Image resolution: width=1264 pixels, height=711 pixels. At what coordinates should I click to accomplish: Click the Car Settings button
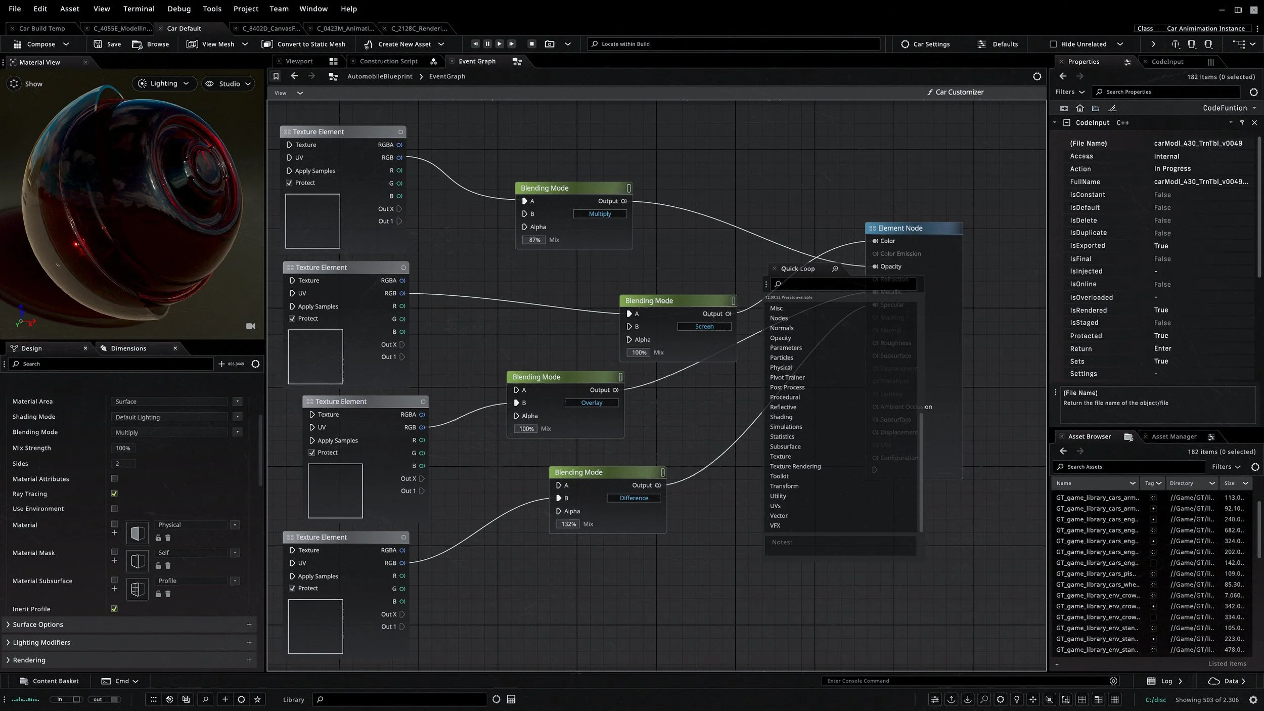pos(925,44)
